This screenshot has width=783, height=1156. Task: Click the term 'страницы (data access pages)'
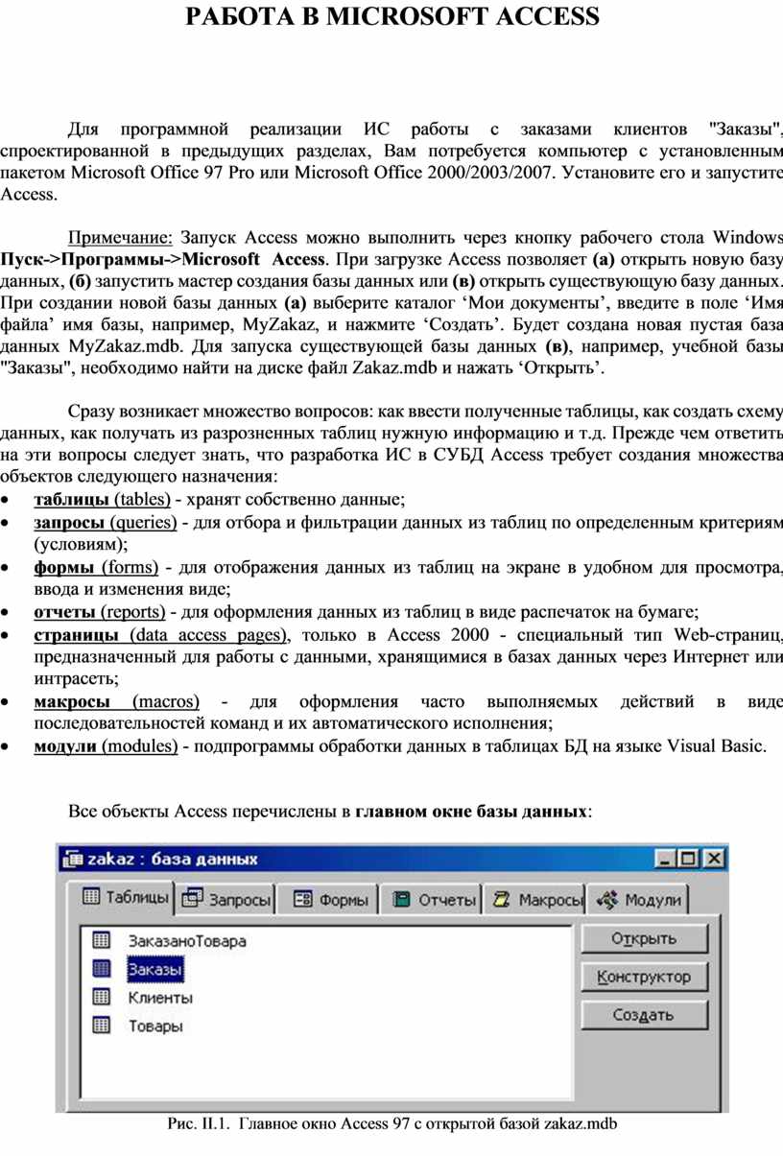pos(161,635)
